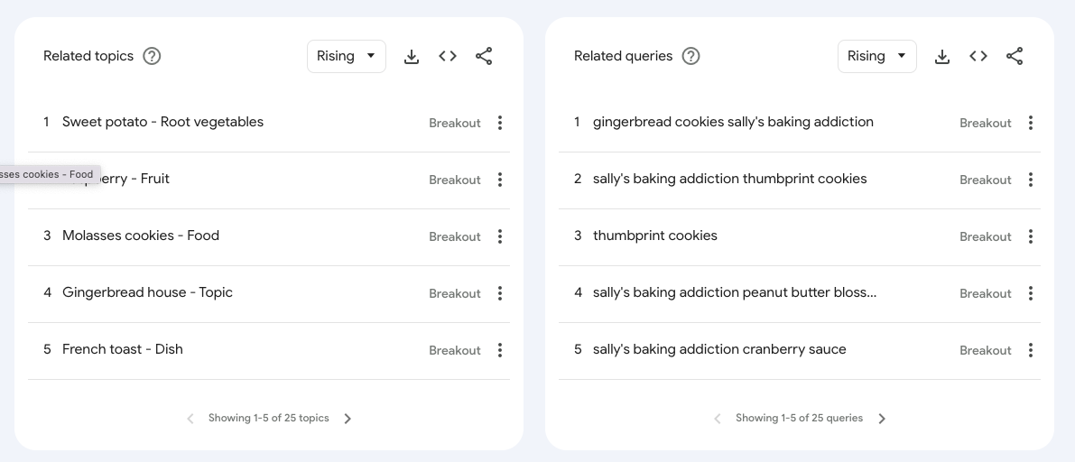Go to next page of topics
The image size is (1075, 462).
click(348, 419)
